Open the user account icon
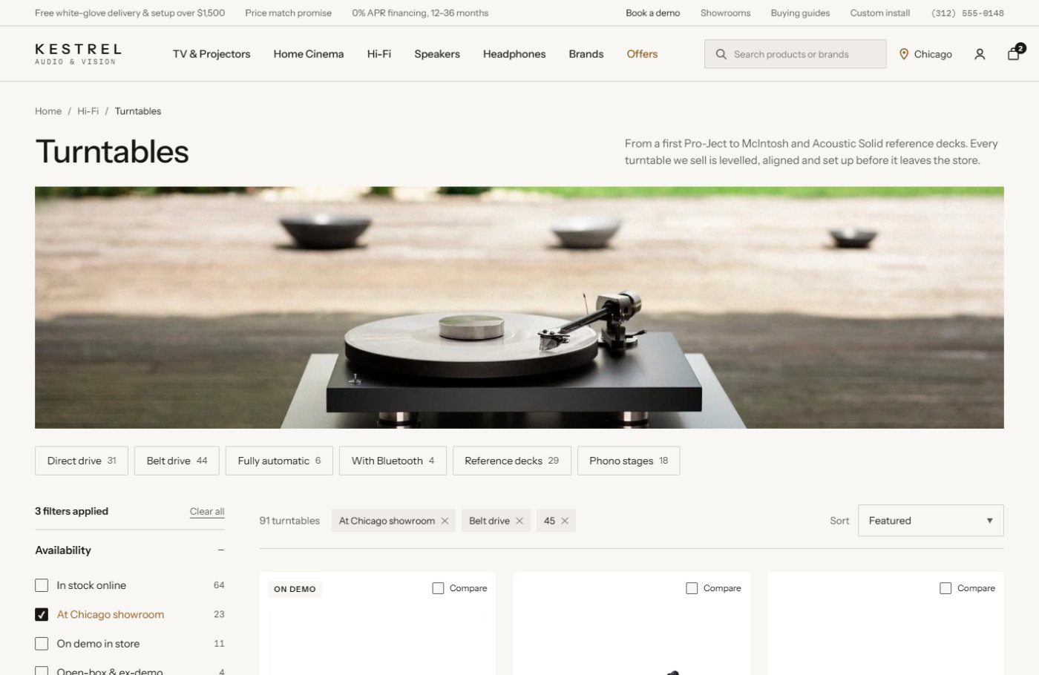This screenshot has width=1039, height=675. 980,54
